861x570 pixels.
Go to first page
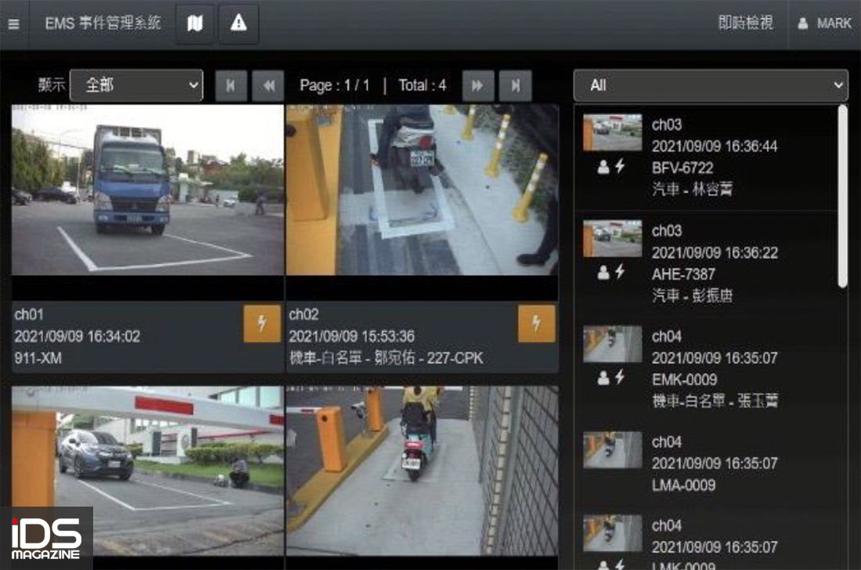tap(231, 85)
